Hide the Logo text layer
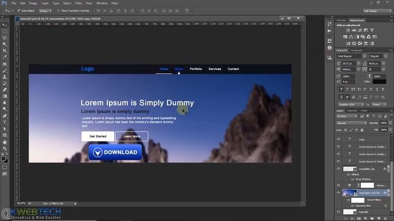This screenshot has width=394, height=221. 338,139
